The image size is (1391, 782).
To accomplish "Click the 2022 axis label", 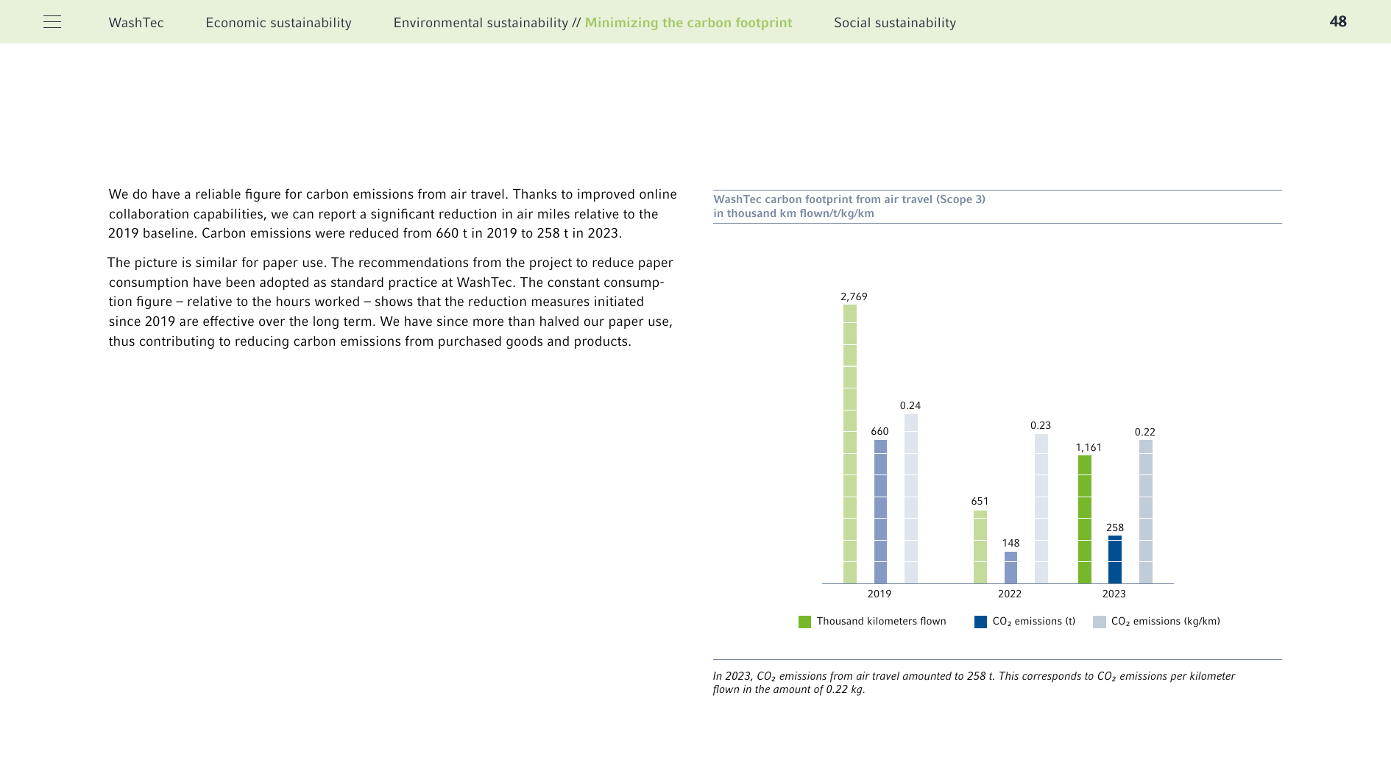I will pos(1010,594).
